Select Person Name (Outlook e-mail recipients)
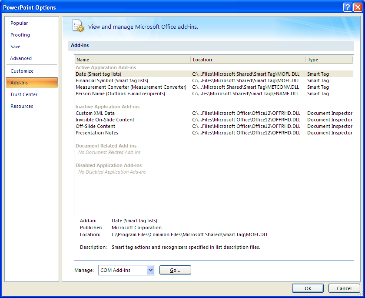The width and height of the screenshot is (365, 298). pyautogui.click(x=214, y=94)
